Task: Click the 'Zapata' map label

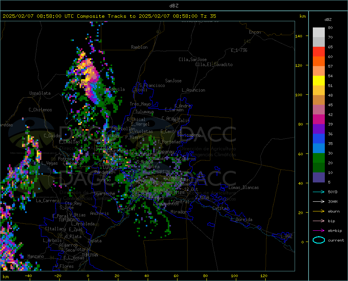Action: [x=95, y=241]
